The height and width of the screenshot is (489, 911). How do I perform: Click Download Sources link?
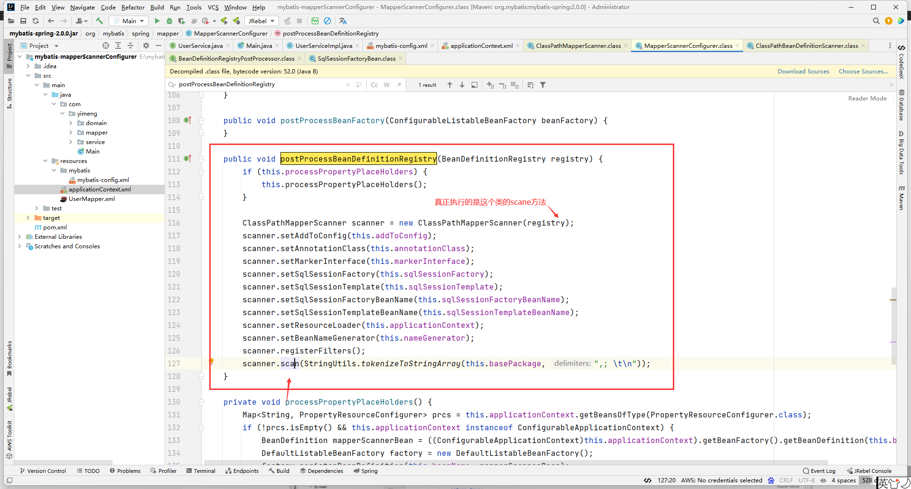click(x=803, y=72)
